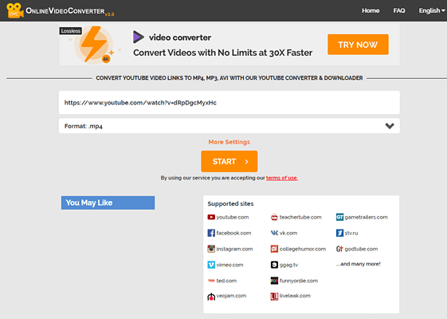Click the teachertube.com text

tap(300, 217)
